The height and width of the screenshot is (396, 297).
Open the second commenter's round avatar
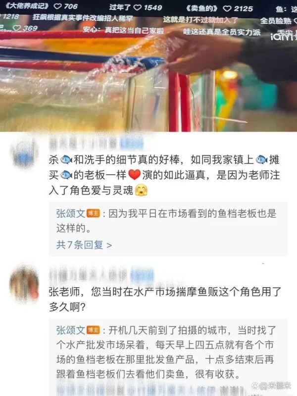(x=24, y=283)
